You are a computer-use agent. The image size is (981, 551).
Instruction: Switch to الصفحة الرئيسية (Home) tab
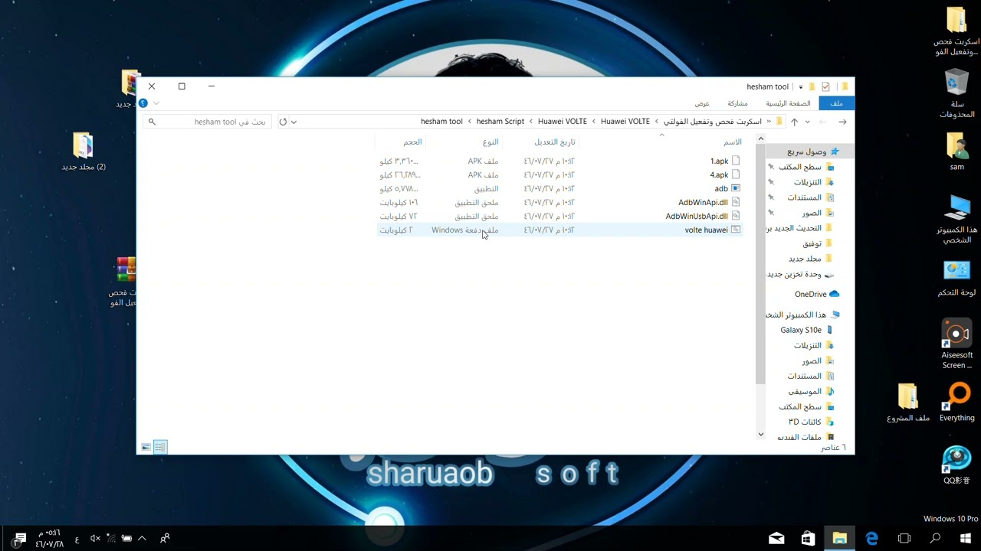pos(788,103)
